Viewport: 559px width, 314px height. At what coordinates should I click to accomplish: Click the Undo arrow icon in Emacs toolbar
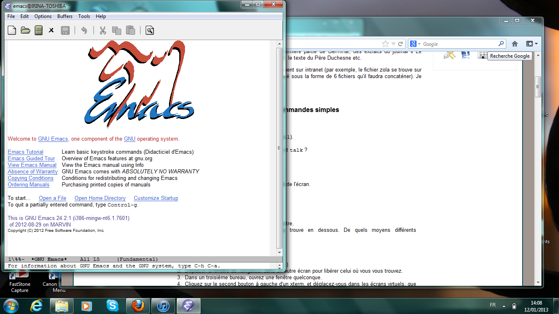tap(84, 30)
